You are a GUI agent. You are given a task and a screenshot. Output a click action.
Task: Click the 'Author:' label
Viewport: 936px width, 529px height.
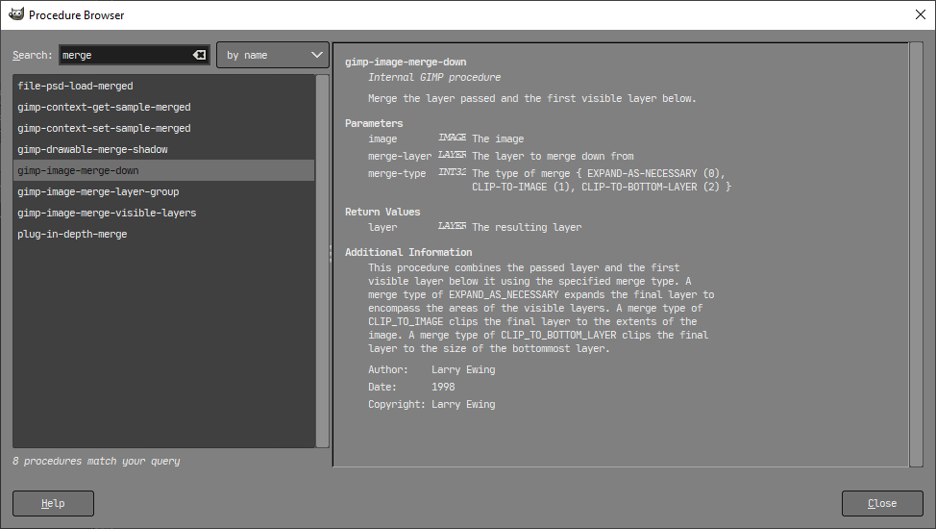388,369
